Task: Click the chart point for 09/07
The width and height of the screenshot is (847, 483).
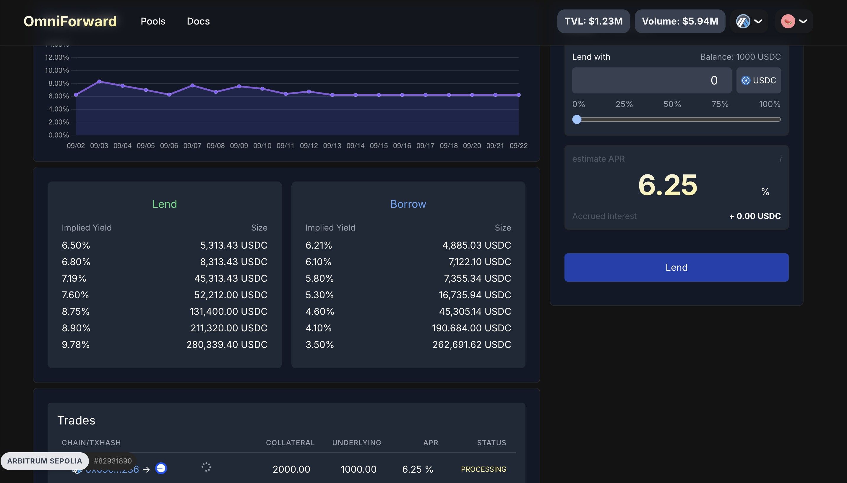Action: pos(192,85)
